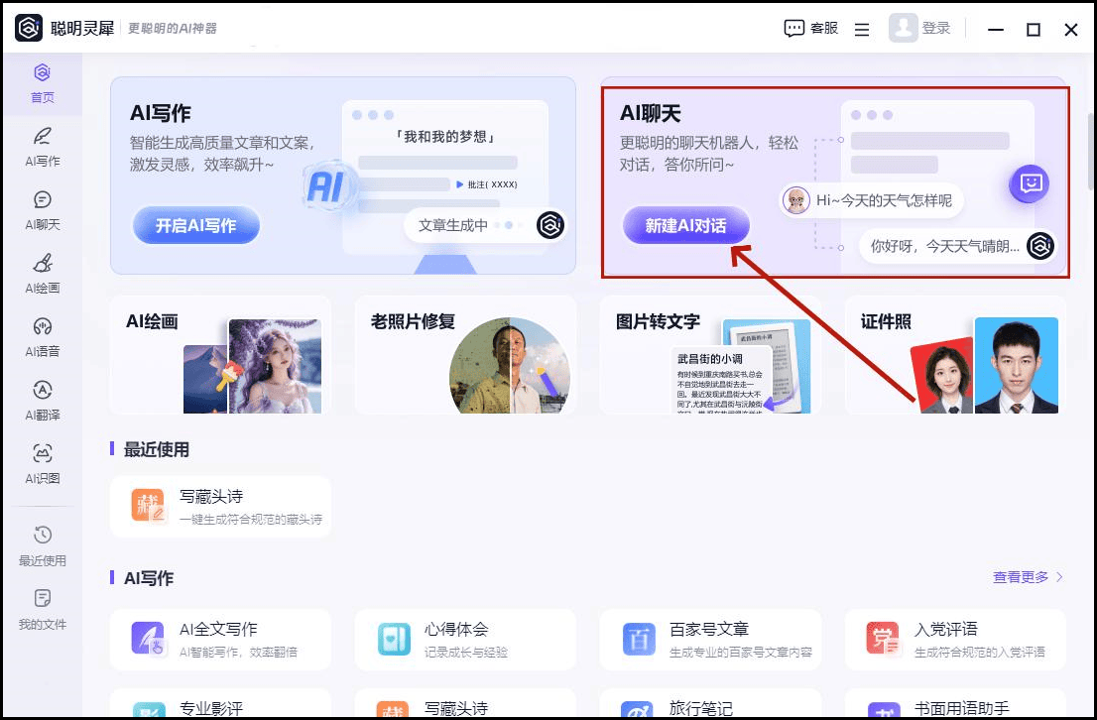The width and height of the screenshot is (1097, 720).
Task: Open AI写作 in the left sidebar
Action: pos(42,147)
